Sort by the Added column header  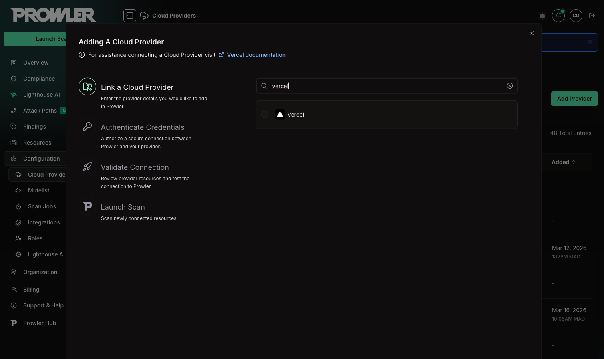pos(563,162)
